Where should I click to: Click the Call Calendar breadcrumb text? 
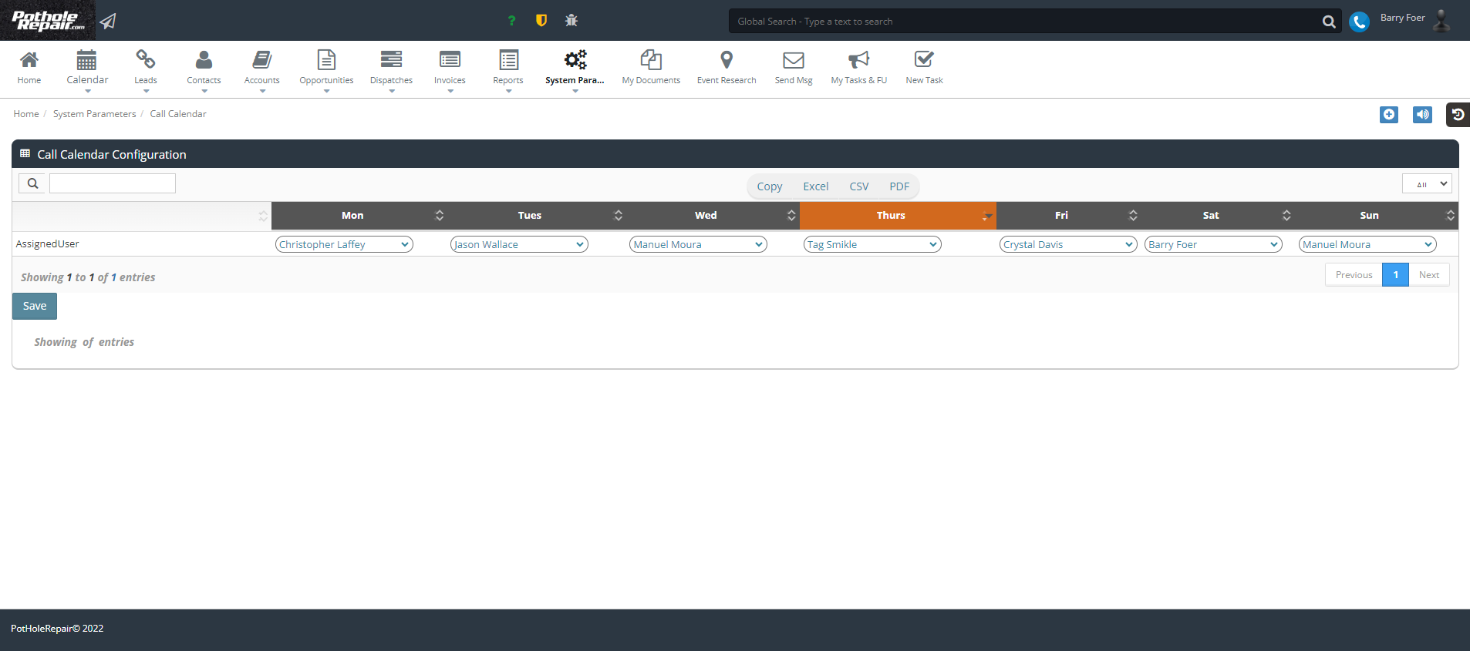click(x=178, y=114)
